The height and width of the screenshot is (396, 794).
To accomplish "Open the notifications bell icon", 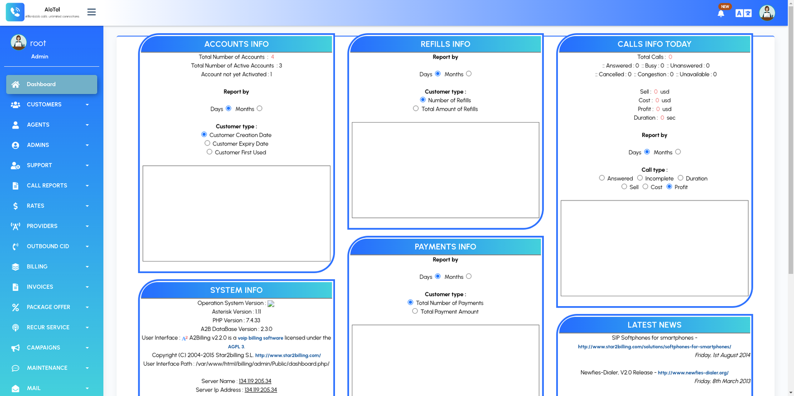I will [721, 13].
